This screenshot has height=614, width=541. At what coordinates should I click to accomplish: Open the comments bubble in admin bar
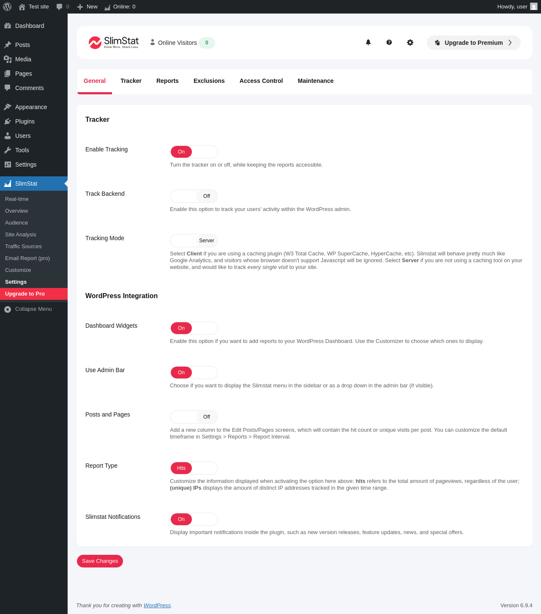(x=60, y=7)
